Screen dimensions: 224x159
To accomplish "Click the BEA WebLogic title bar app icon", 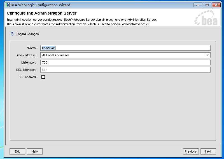I will point(7,5).
